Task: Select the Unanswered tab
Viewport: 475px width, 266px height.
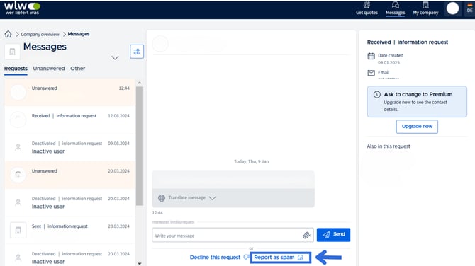Action: pyautogui.click(x=49, y=69)
